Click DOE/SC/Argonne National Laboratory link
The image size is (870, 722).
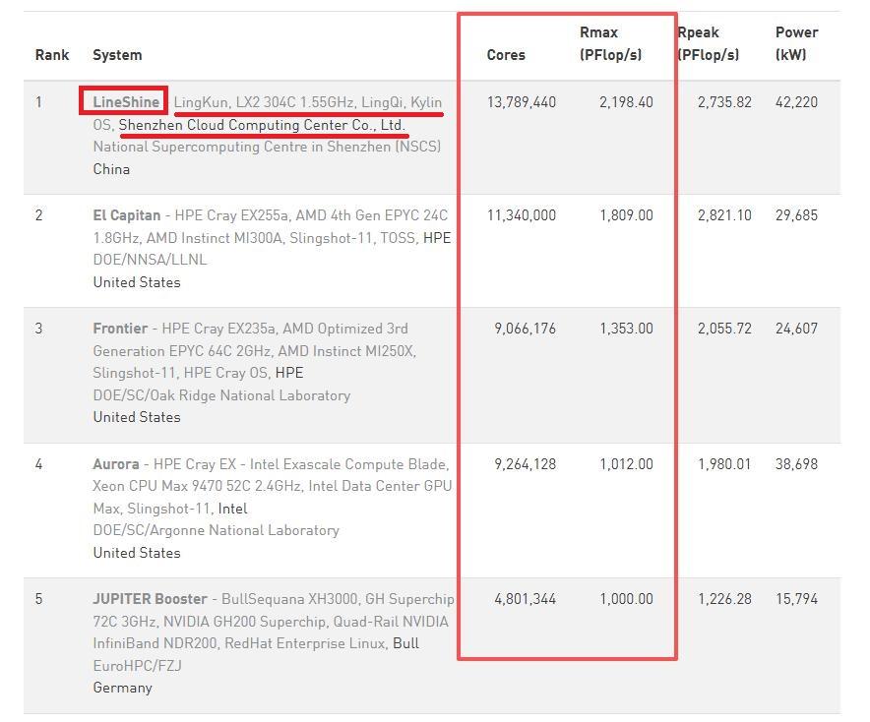216,530
